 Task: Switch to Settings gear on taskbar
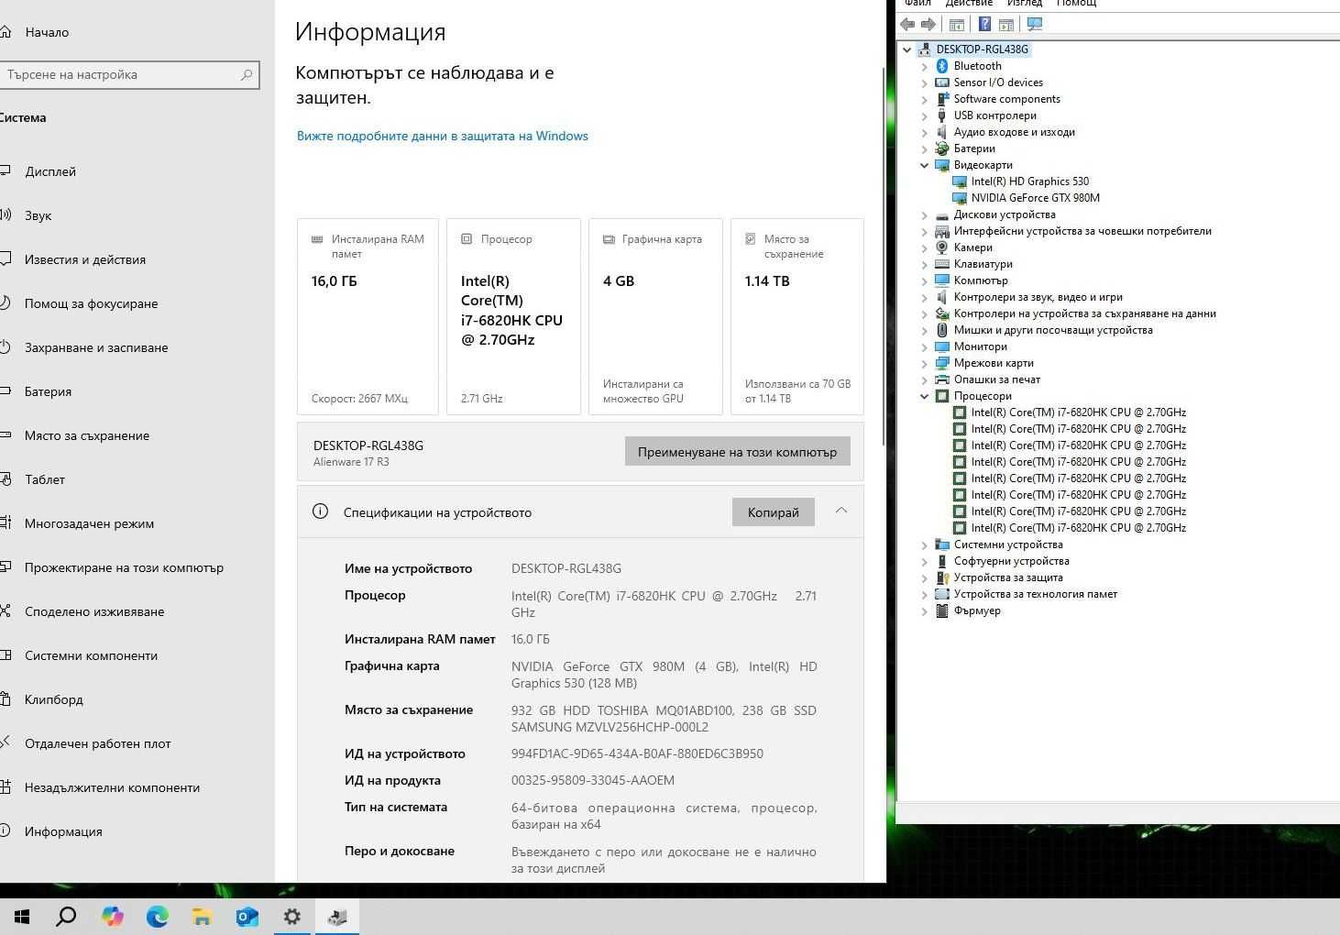292,916
